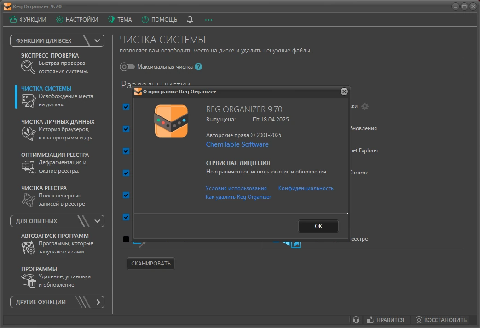
Task: Click the REG ORGANIZER 9.70 version text
Action: 244,109
